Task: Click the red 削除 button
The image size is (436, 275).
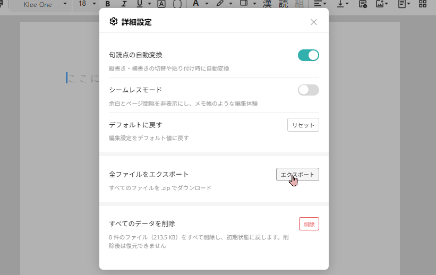Action: [309, 224]
